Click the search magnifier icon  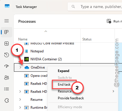pyautogui.click(x=73, y=7)
